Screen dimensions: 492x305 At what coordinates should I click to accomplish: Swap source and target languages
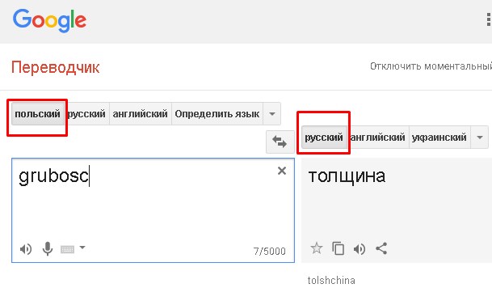coord(280,142)
